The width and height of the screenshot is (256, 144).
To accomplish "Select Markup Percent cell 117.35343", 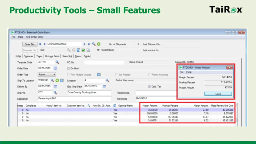I will click(173, 117).
